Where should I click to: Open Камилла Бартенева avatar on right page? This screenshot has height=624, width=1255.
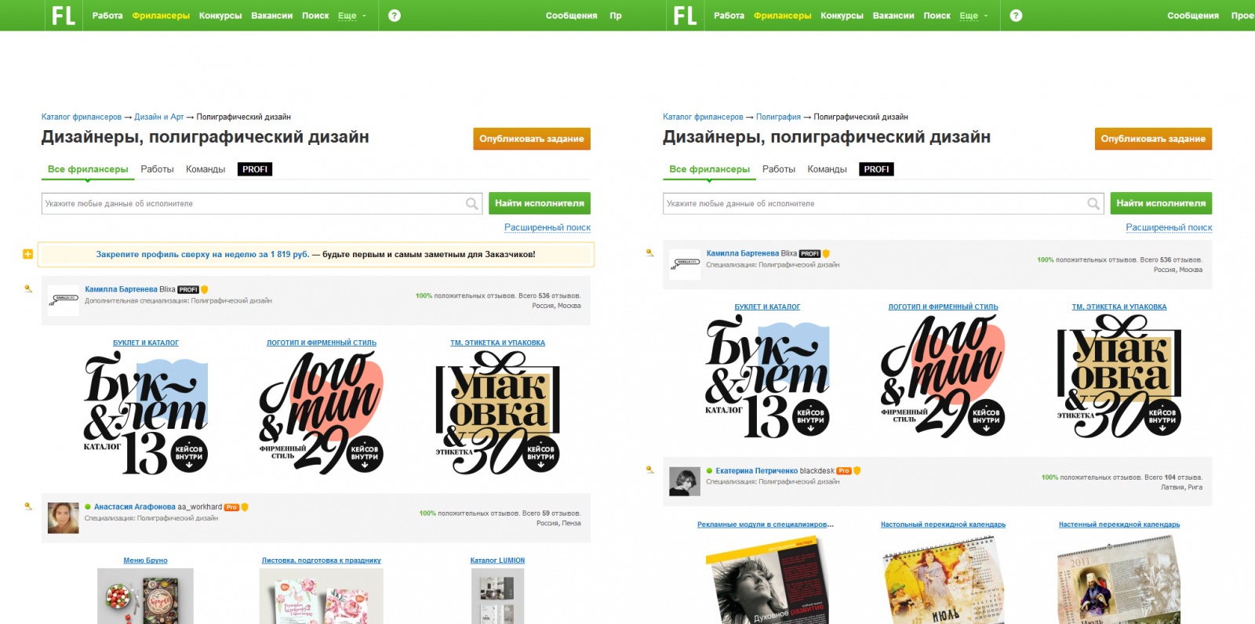[x=685, y=264]
